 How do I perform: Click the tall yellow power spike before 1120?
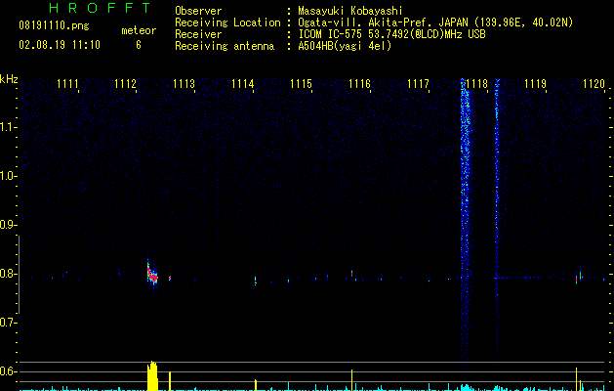click(576, 379)
